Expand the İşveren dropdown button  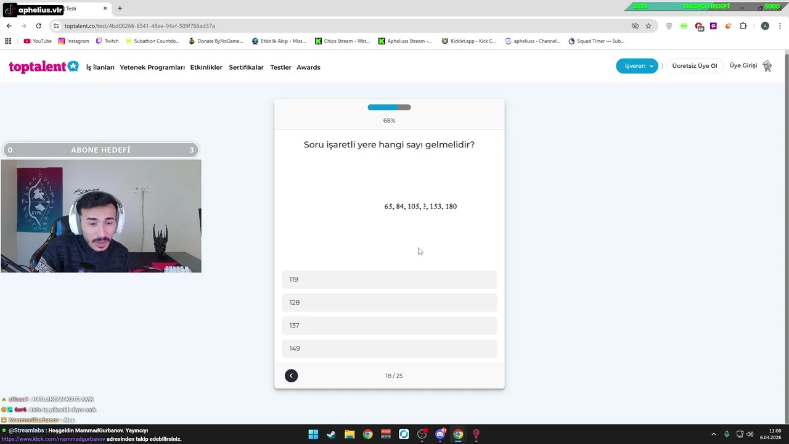(637, 66)
